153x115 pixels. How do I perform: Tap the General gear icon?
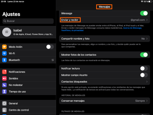pos(4,103)
